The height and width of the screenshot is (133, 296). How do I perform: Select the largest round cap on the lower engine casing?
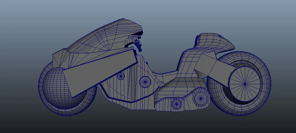[201, 98]
